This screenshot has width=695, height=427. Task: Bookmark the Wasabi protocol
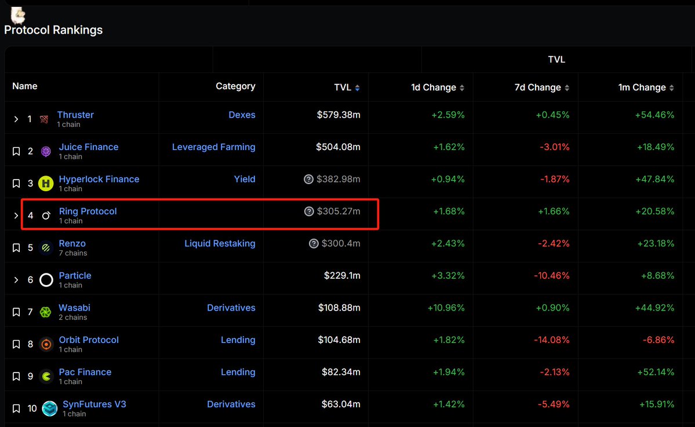click(16, 312)
